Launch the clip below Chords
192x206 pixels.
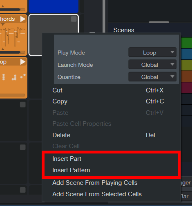[23, 62]
